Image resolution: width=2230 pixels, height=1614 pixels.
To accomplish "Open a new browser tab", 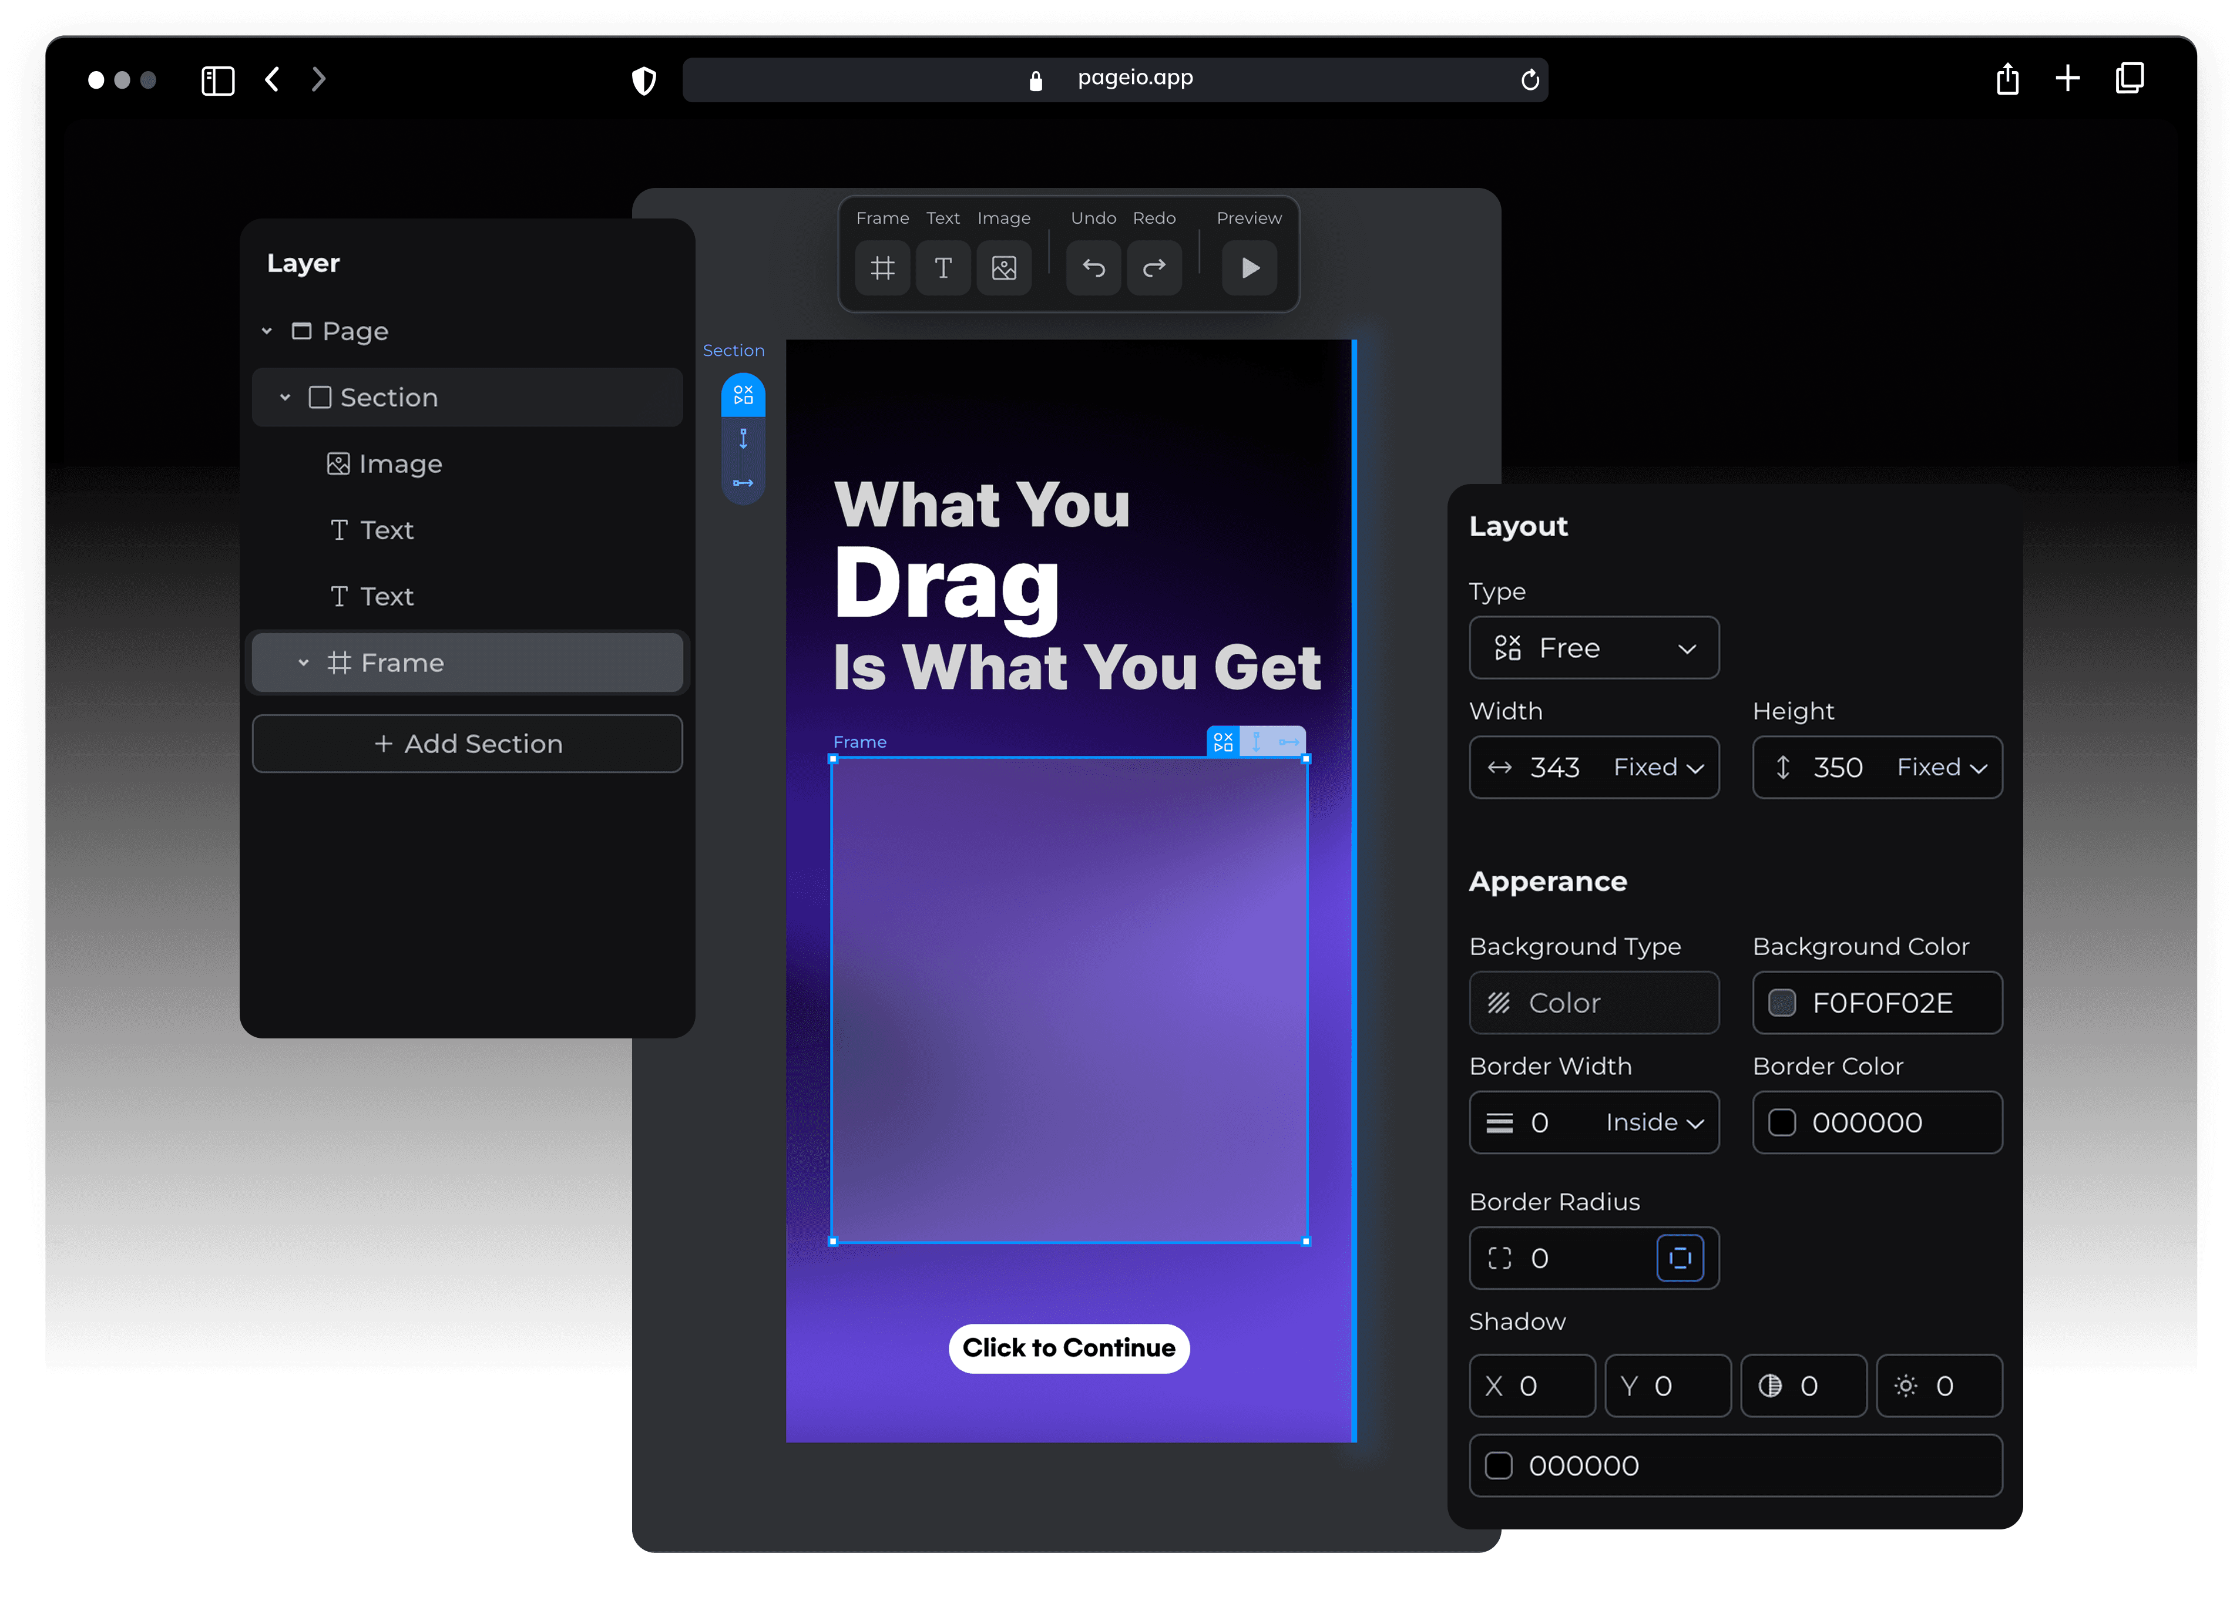I will [x=2068, y=79].
